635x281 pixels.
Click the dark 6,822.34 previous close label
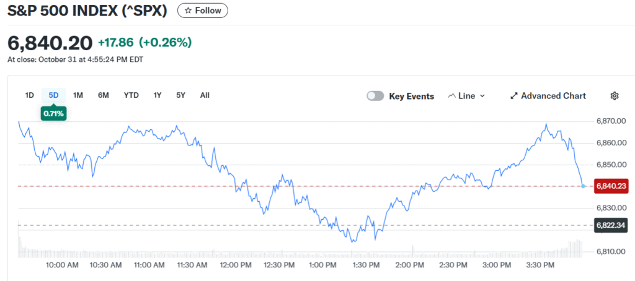click(x=611, y=225)
